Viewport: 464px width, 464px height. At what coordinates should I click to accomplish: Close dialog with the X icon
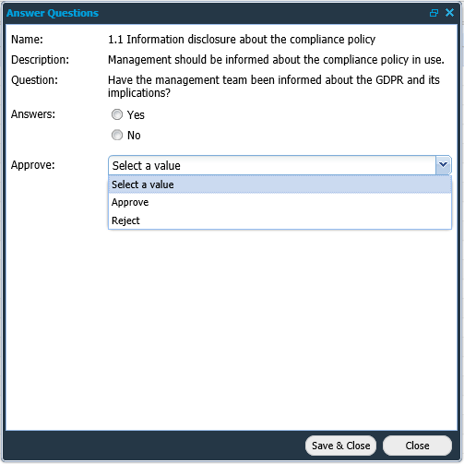[449, 13]
